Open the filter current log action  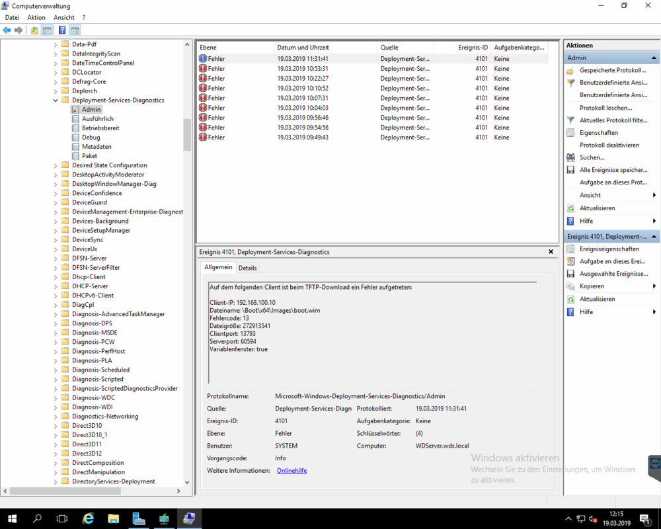pos(613,120)
